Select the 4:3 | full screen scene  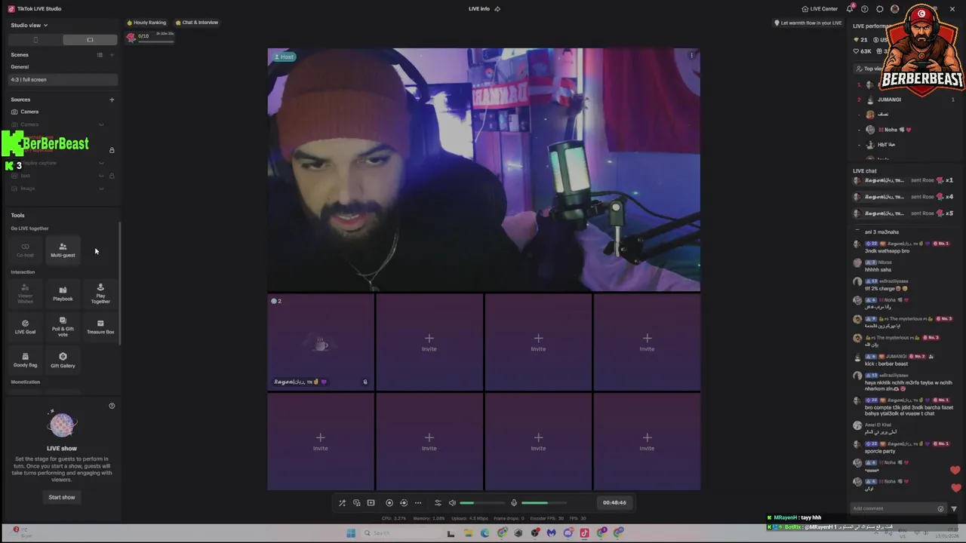point(63,79)
